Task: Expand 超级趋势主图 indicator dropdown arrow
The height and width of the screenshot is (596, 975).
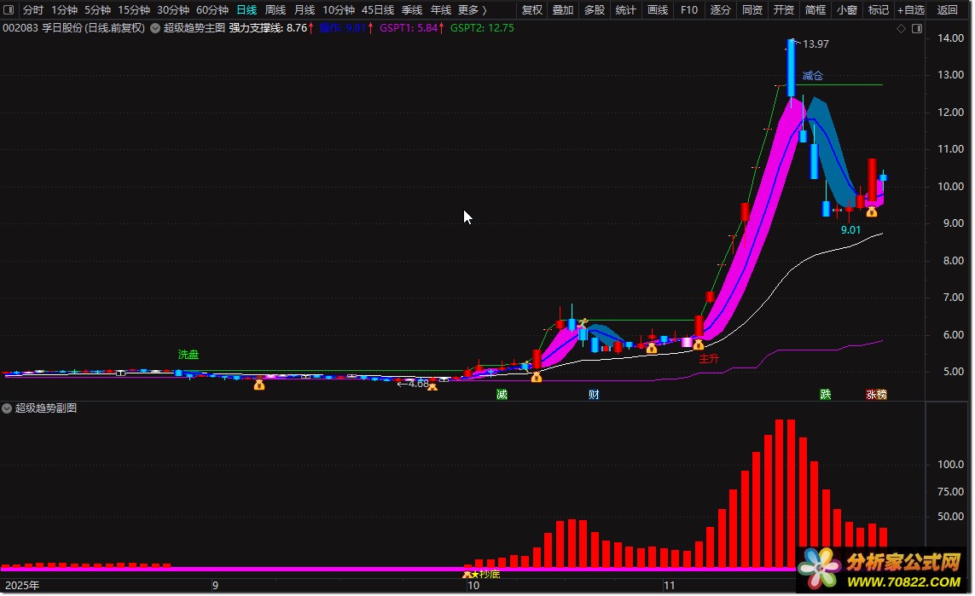Action: 155,28
